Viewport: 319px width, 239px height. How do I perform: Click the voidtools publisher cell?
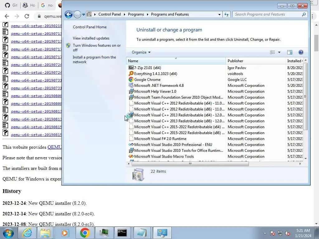click(x=235, y=73)
